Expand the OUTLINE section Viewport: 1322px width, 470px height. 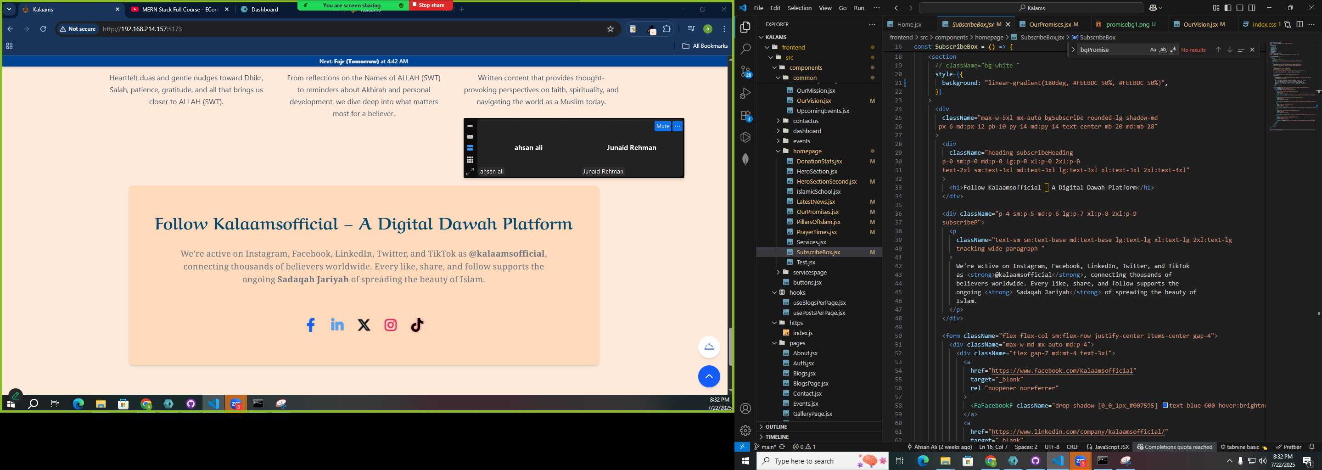point(776,427)
